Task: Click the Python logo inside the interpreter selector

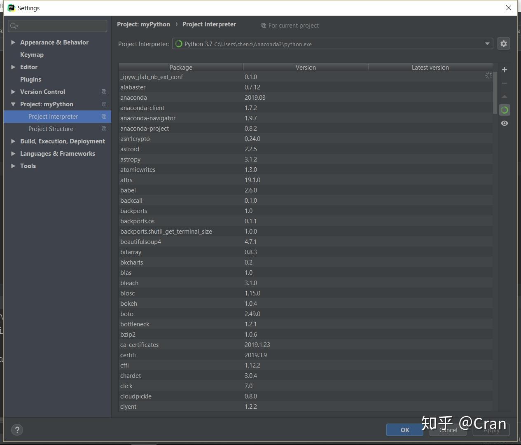Action: coord(178,44)
